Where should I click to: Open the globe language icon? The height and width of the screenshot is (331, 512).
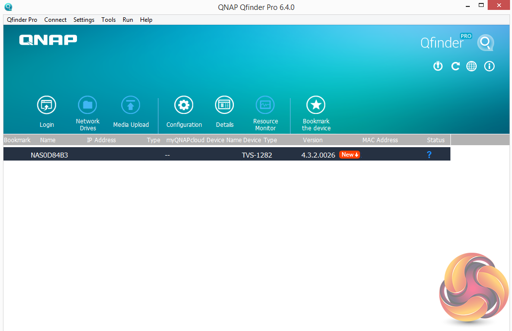[x=471, y=66]
